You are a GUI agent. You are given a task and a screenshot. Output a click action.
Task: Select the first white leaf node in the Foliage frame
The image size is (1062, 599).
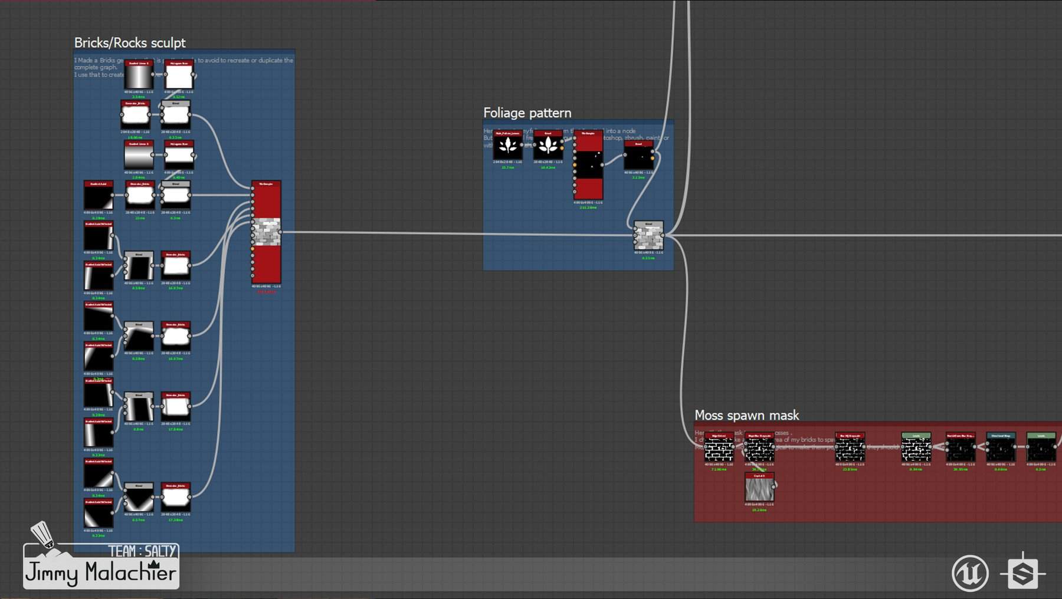tap(508, 145)
